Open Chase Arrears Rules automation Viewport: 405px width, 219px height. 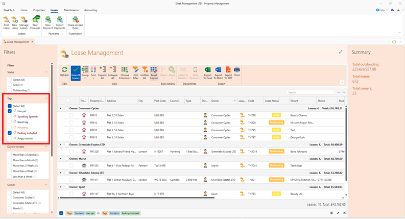coord(75,23)
